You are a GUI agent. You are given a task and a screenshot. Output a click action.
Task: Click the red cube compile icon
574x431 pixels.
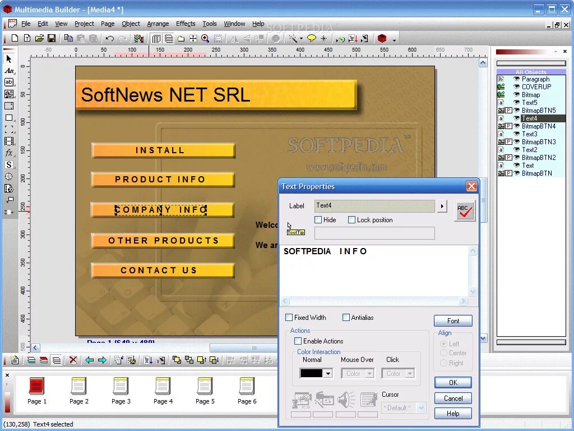point(382,38)
